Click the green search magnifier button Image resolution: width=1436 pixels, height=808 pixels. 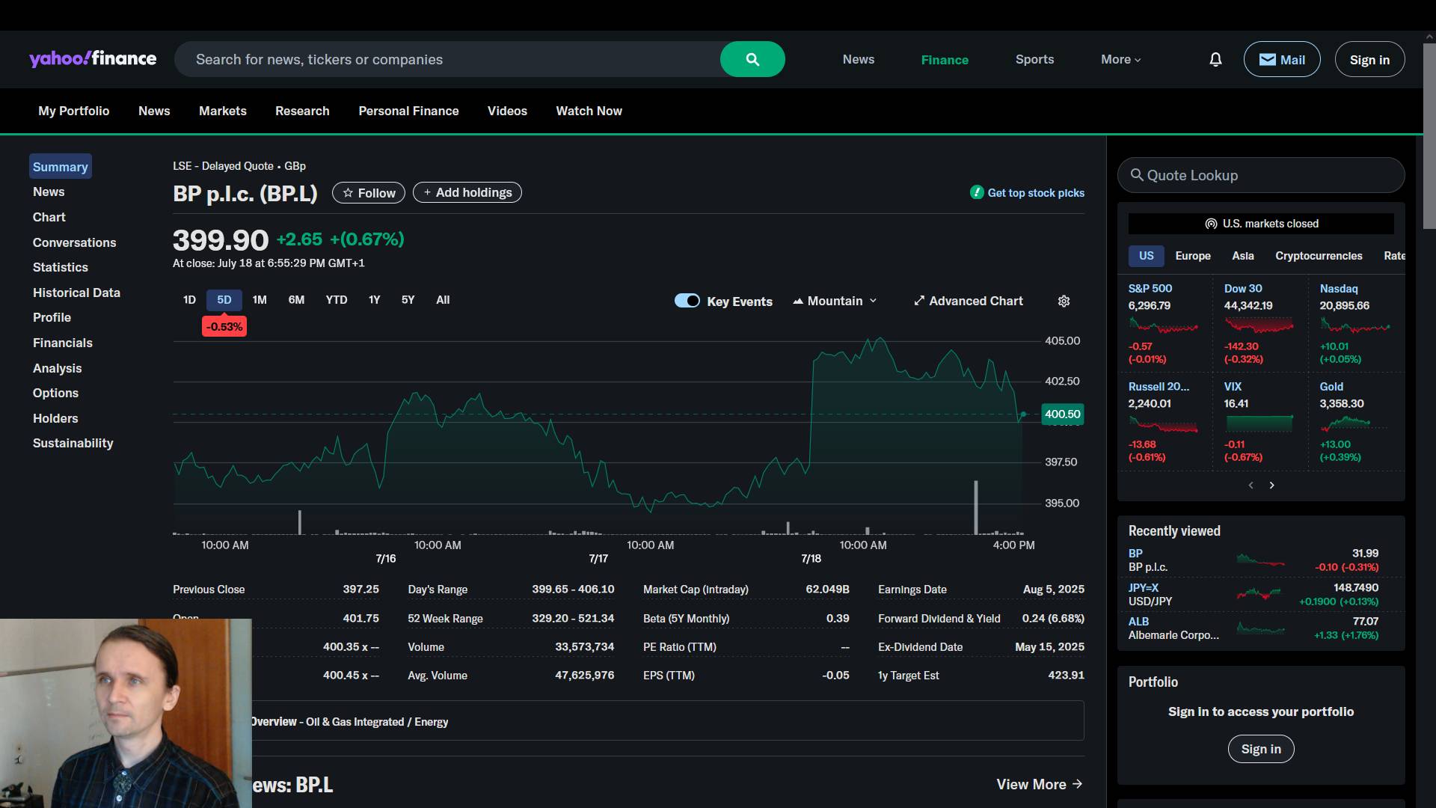tap(752, 59)
